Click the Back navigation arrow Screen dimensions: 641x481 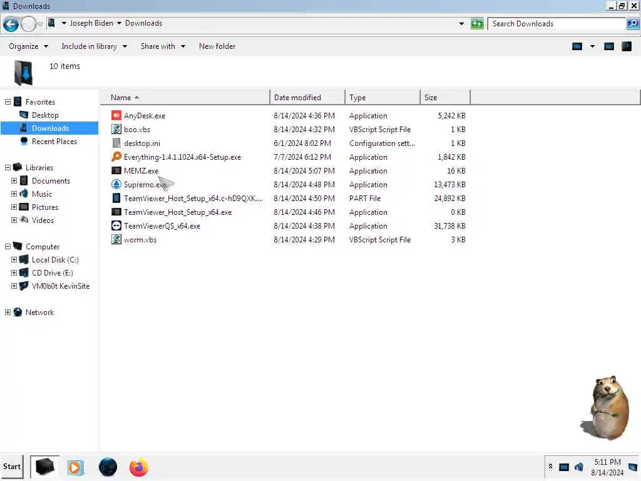pyautogui.click(x=11, y=24)
